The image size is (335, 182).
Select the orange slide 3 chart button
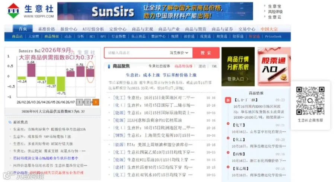96,102
